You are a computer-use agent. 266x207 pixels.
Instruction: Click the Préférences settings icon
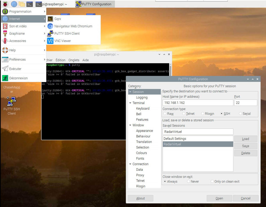pos(5,59)
